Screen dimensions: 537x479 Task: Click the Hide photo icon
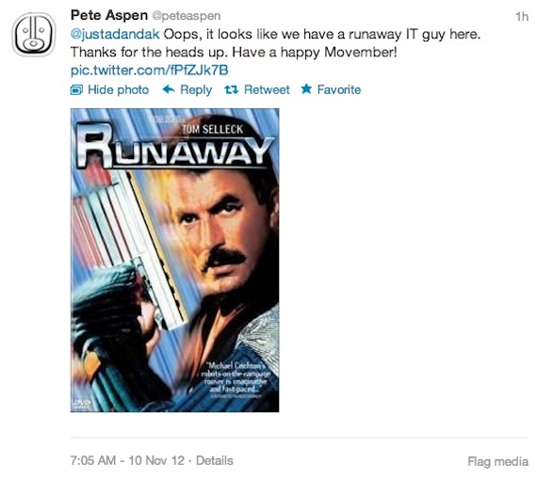point(76,90)
